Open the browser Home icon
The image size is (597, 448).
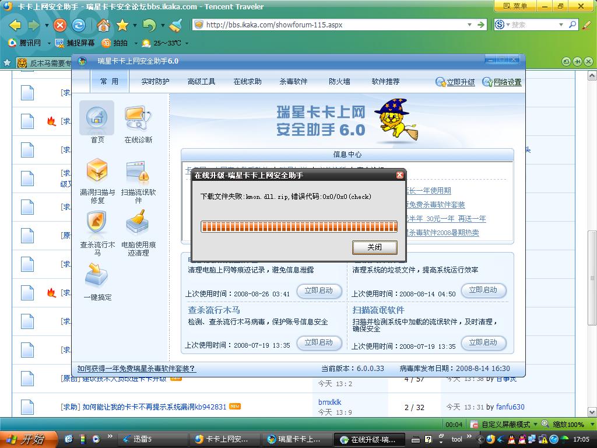coord(103,26)
